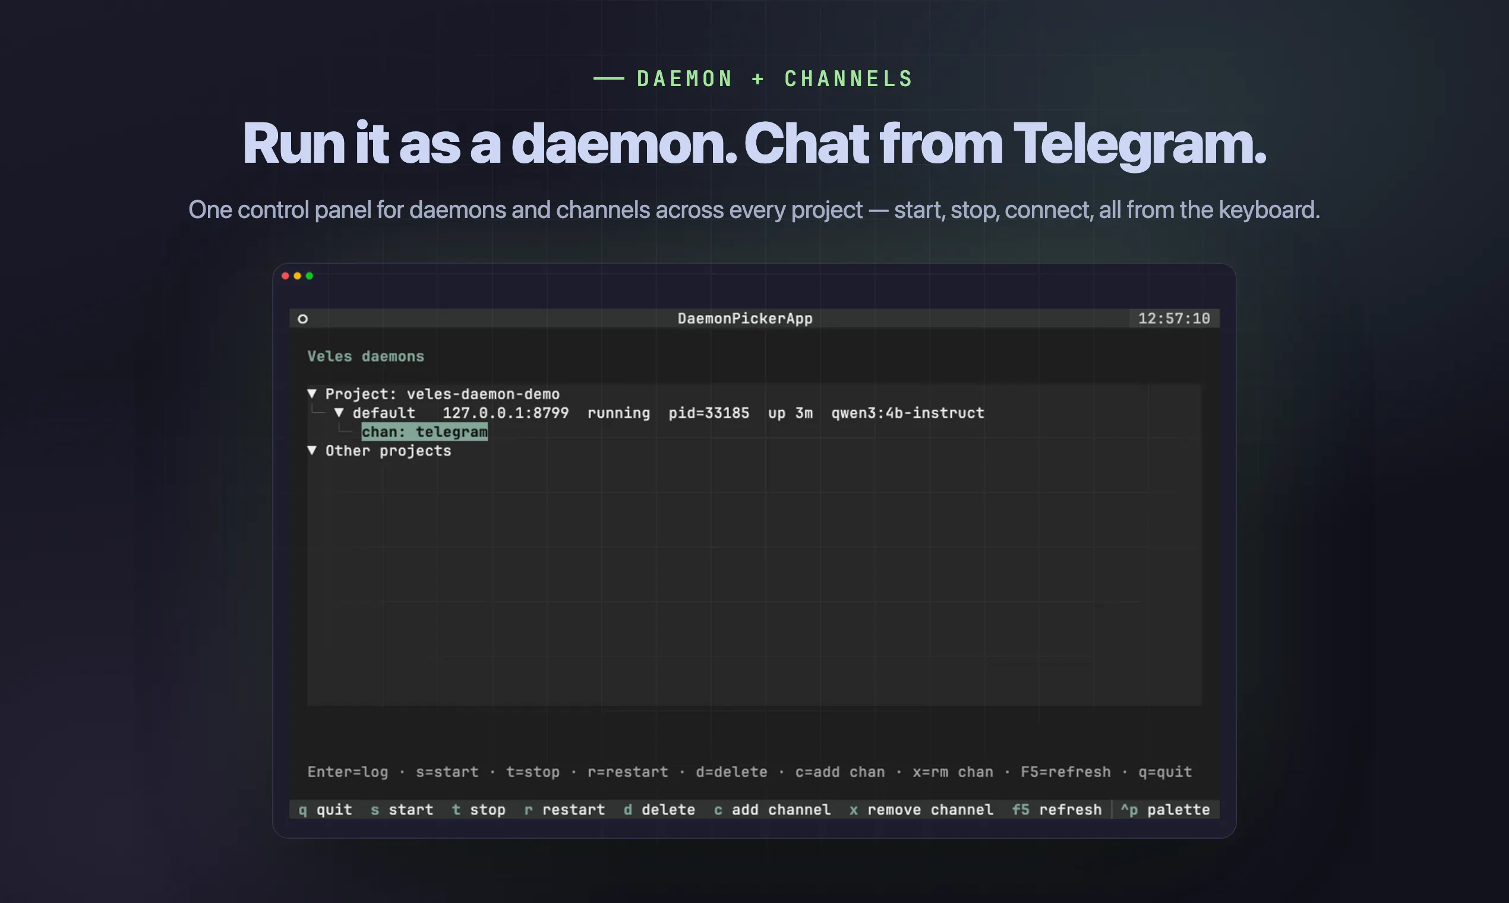This screenshot has height=903, width=1509.
Task: Click the yellow minimize window dot
Action: (x=298, y=276)
